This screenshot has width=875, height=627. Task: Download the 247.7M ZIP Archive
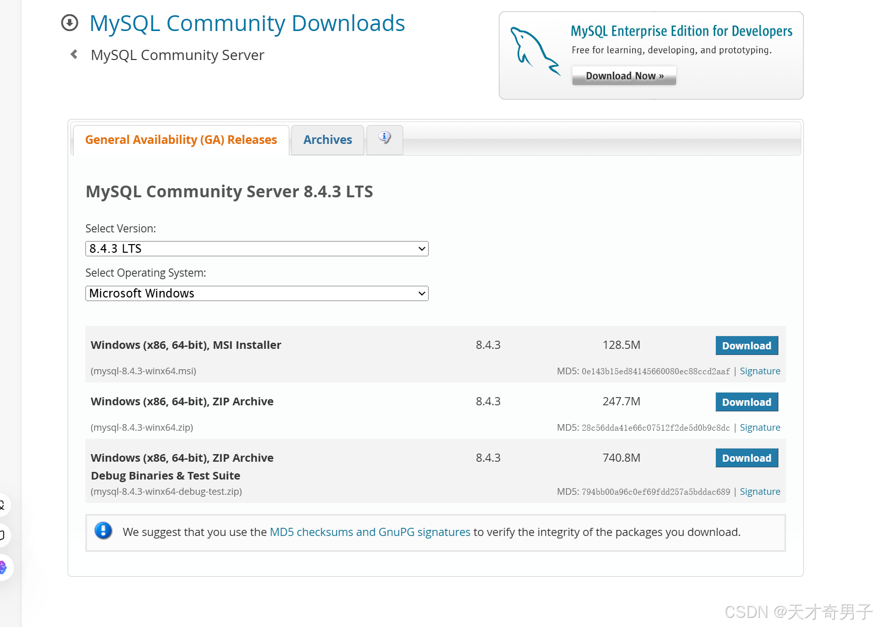pos(747,402)
